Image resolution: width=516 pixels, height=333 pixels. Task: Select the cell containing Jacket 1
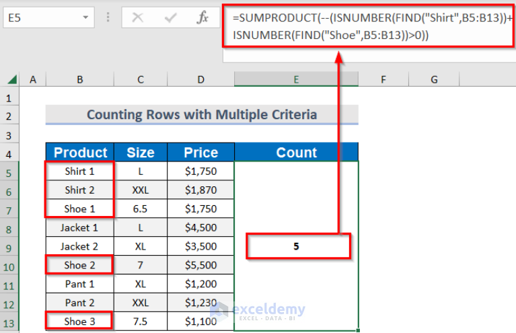point(79,227)
